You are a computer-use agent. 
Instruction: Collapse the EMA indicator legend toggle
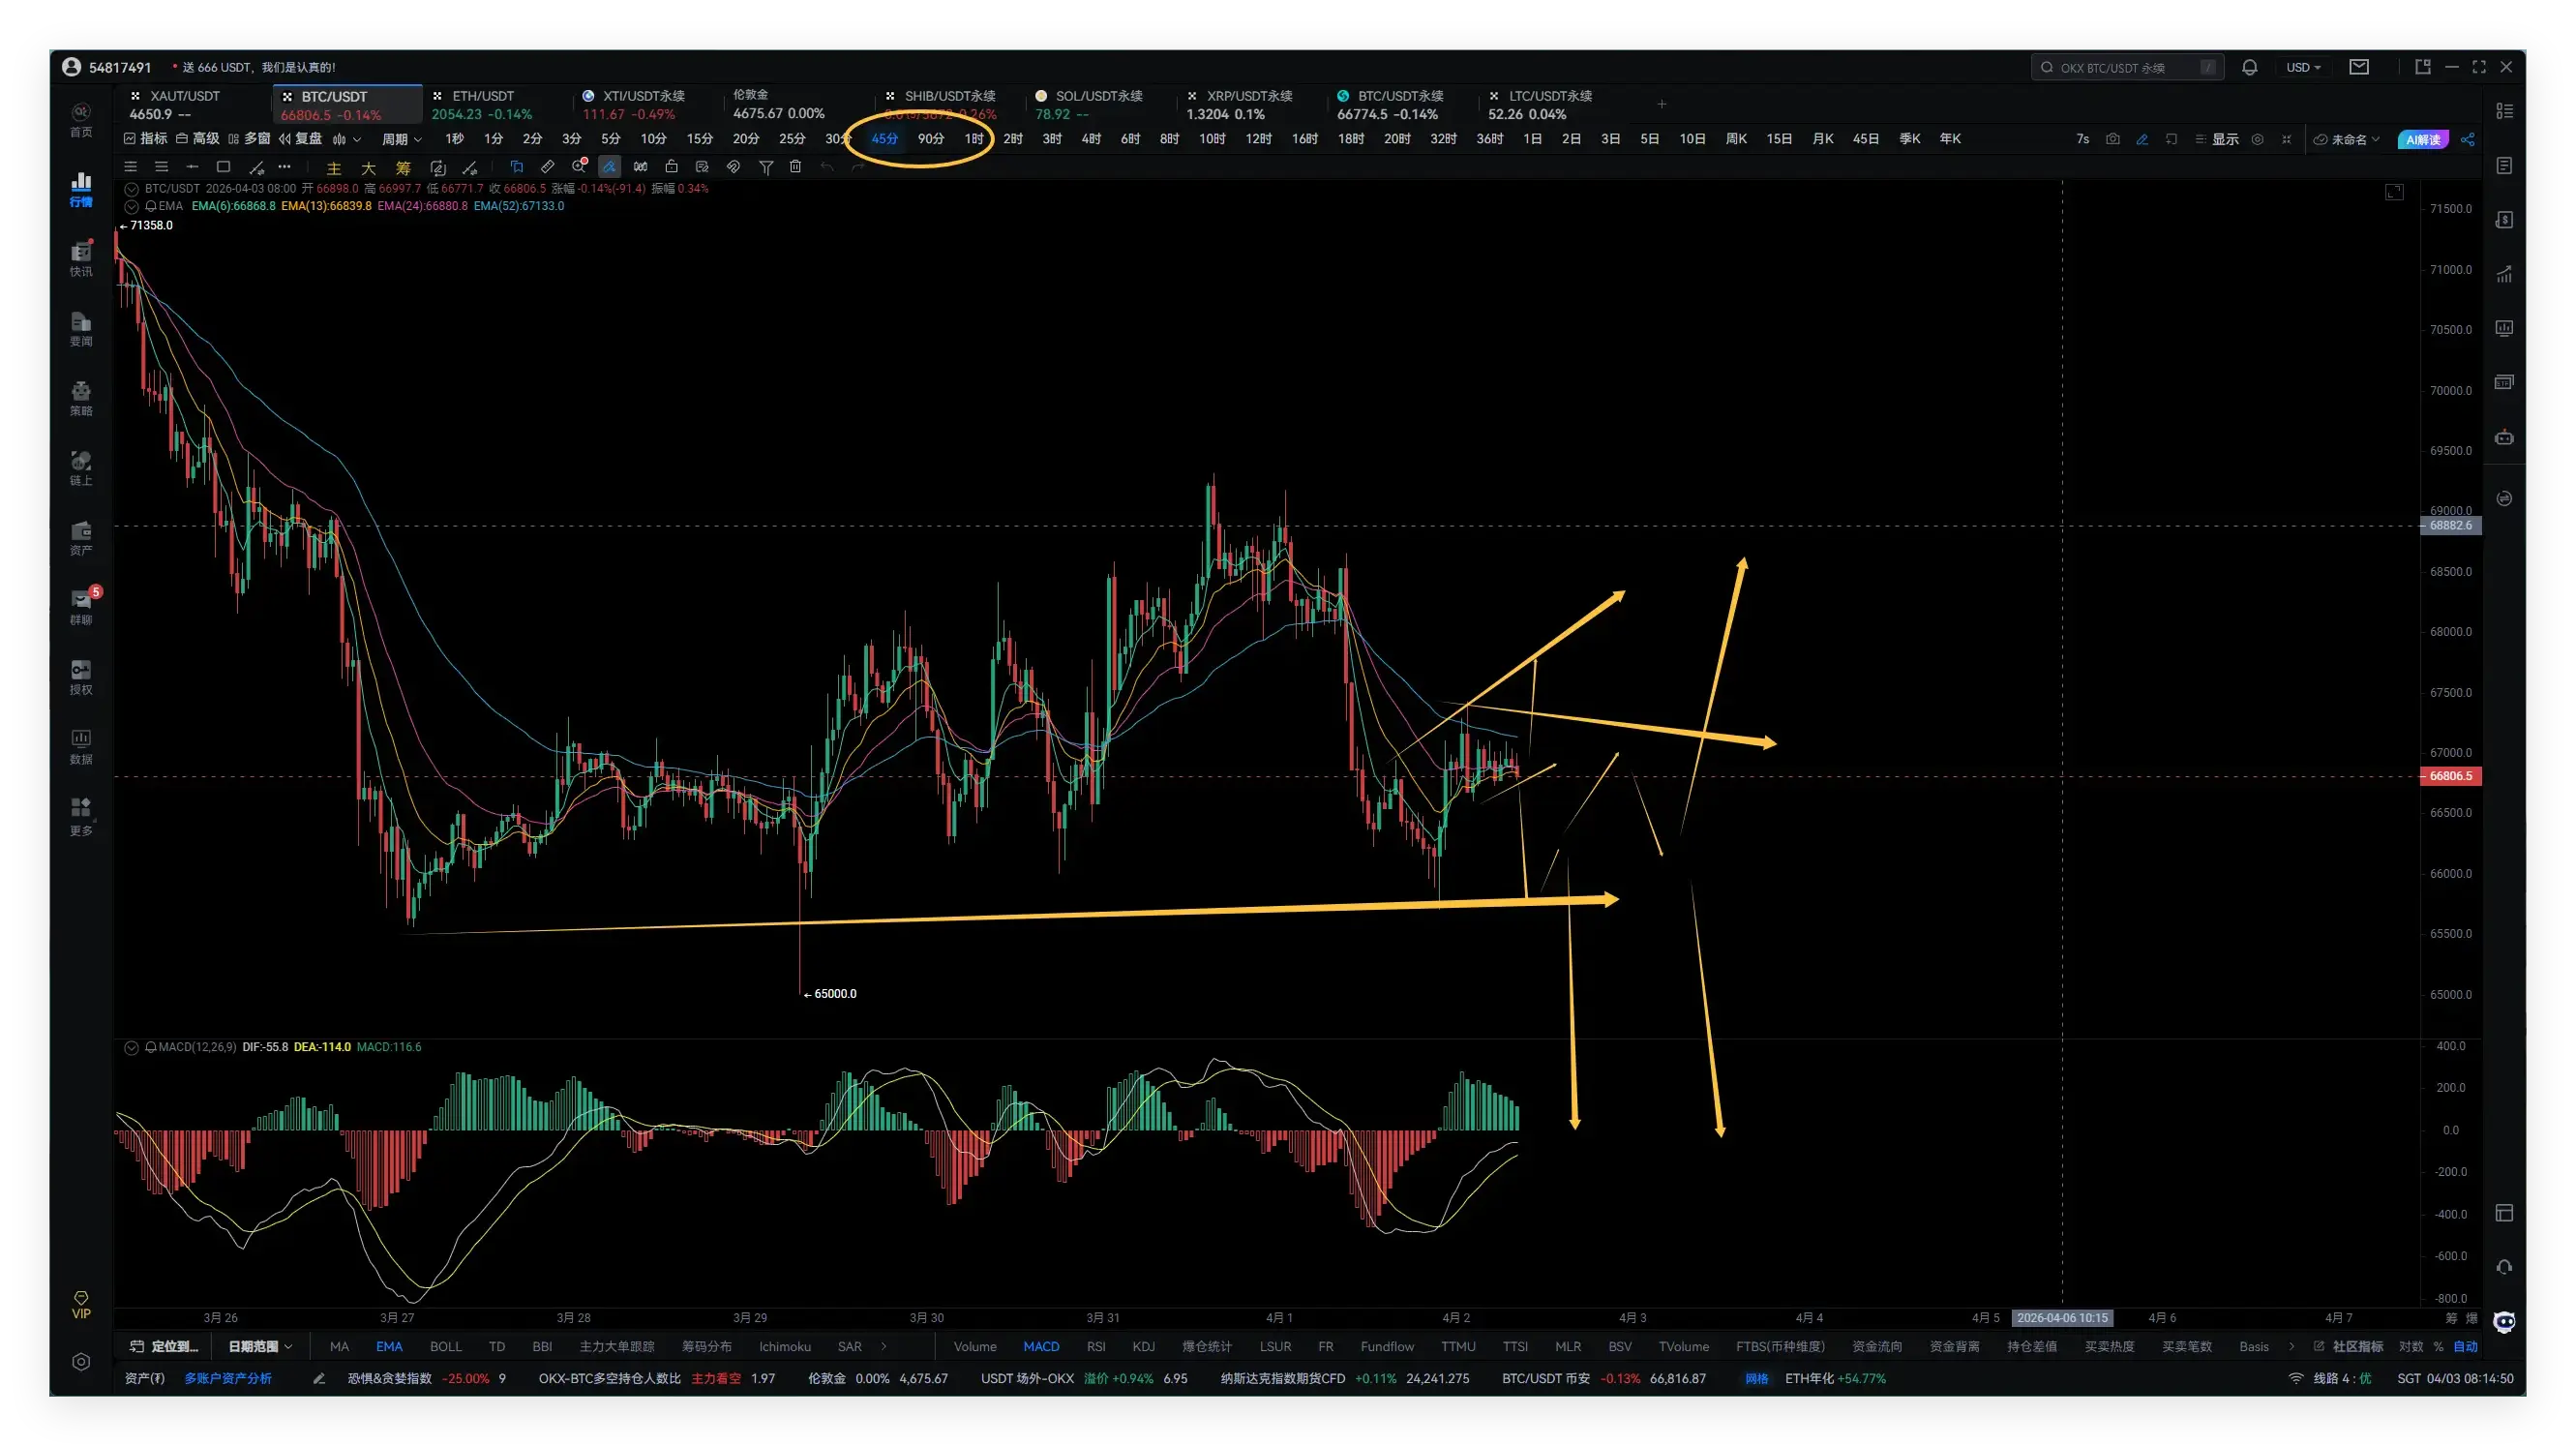(x=131, y=206)
